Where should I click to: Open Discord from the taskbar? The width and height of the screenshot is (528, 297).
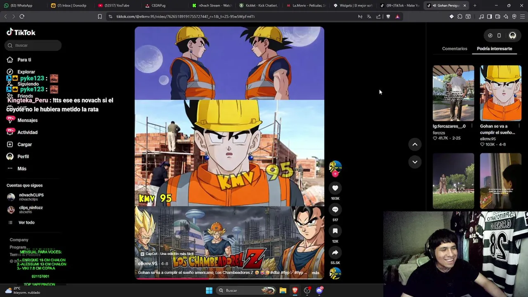[319, 290]
